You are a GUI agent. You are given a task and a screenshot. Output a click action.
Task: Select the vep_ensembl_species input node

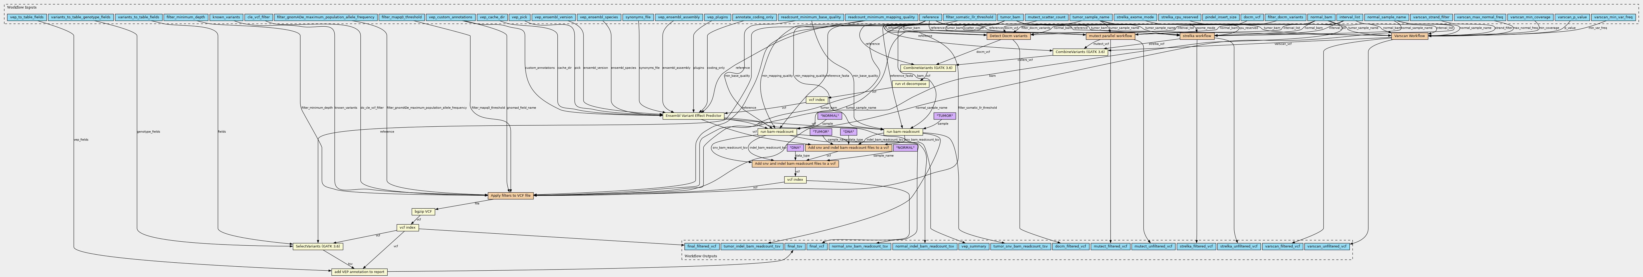[x=599, y=17]
